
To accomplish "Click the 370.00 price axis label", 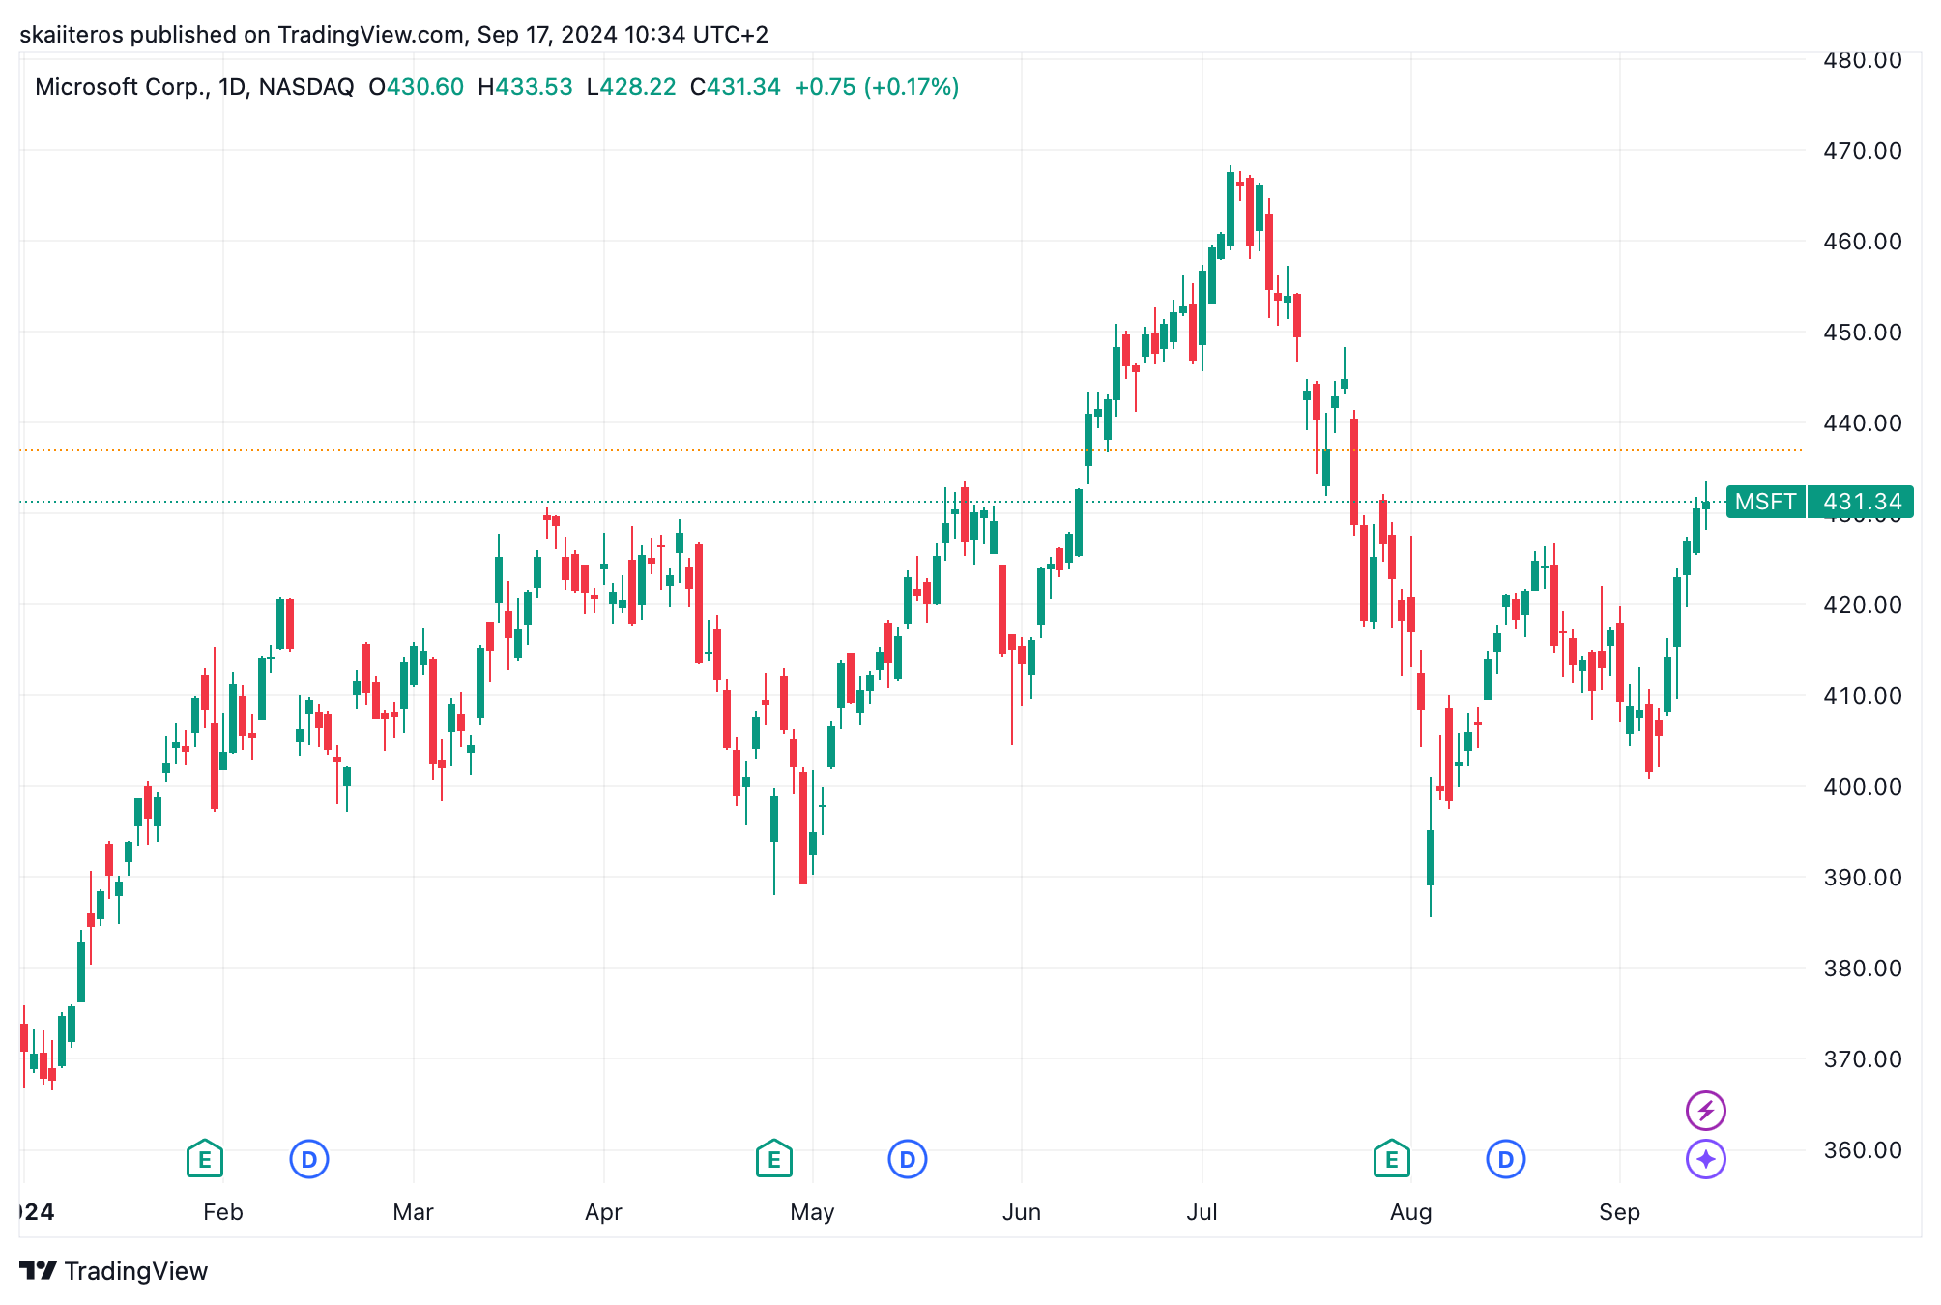I will point(1862,1058).
